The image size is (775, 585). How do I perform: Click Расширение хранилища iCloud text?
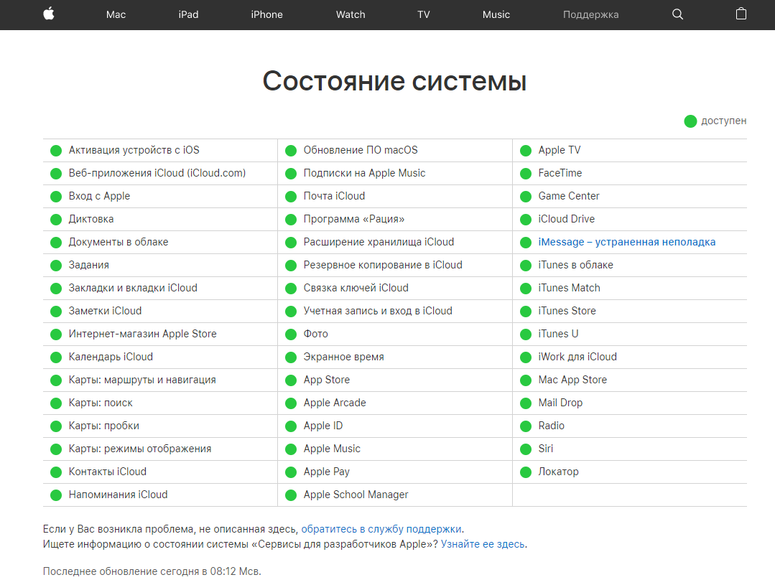pyautogui.click(x=379, y=242)
